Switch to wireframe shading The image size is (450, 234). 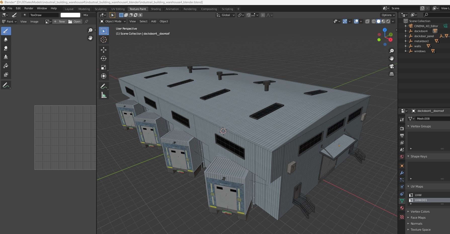[374, 21]
